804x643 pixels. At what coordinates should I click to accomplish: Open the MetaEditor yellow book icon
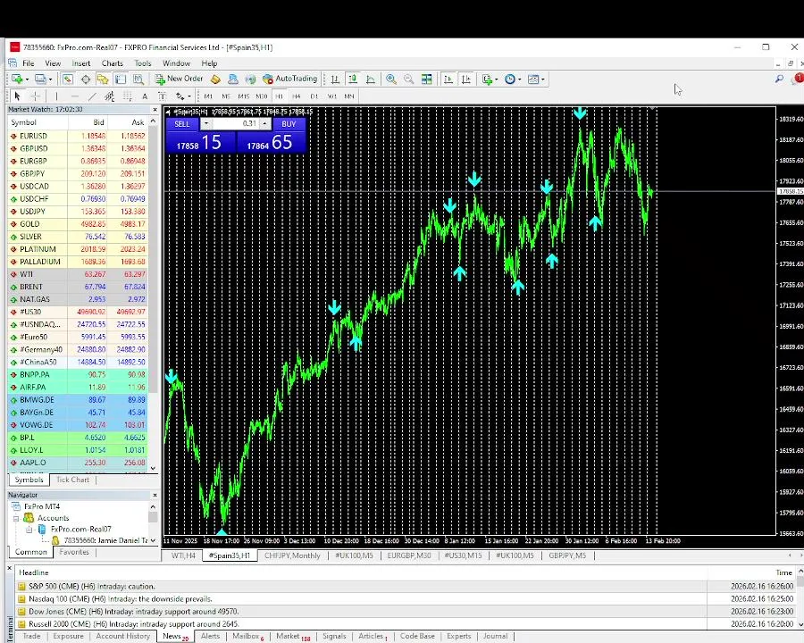tap(215, 79)
